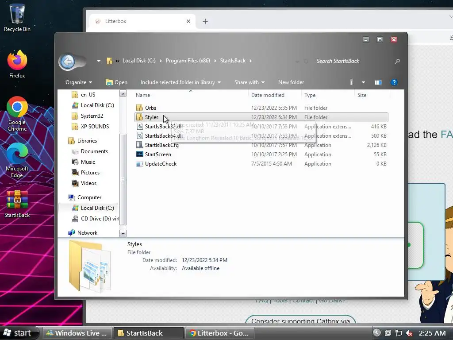The image size is (453, 340).
Task: Switch to StartIsBack taskbar item
Action: point(148,333)
